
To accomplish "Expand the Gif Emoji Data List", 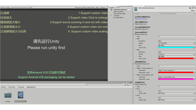I will 134,29.
